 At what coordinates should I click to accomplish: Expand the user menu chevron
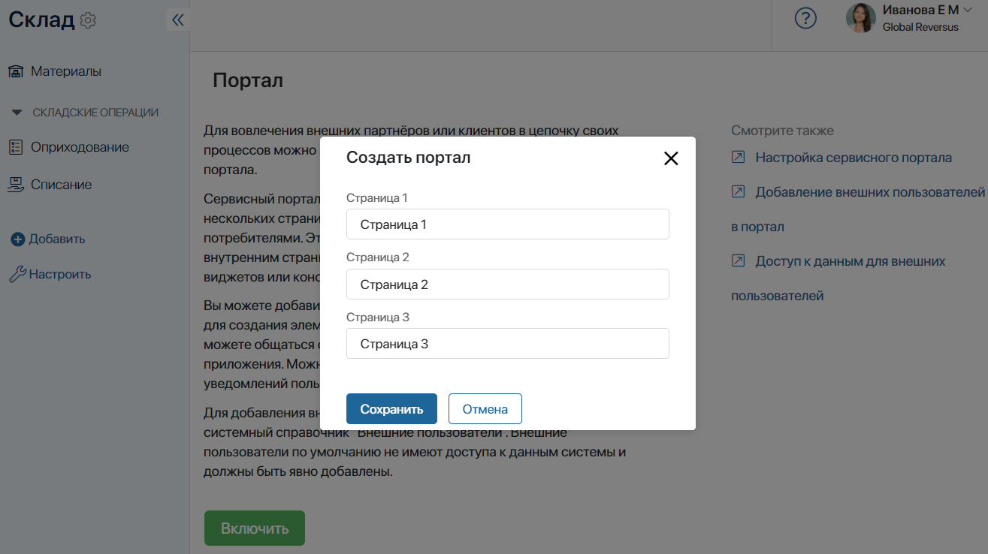pos(968,10)
